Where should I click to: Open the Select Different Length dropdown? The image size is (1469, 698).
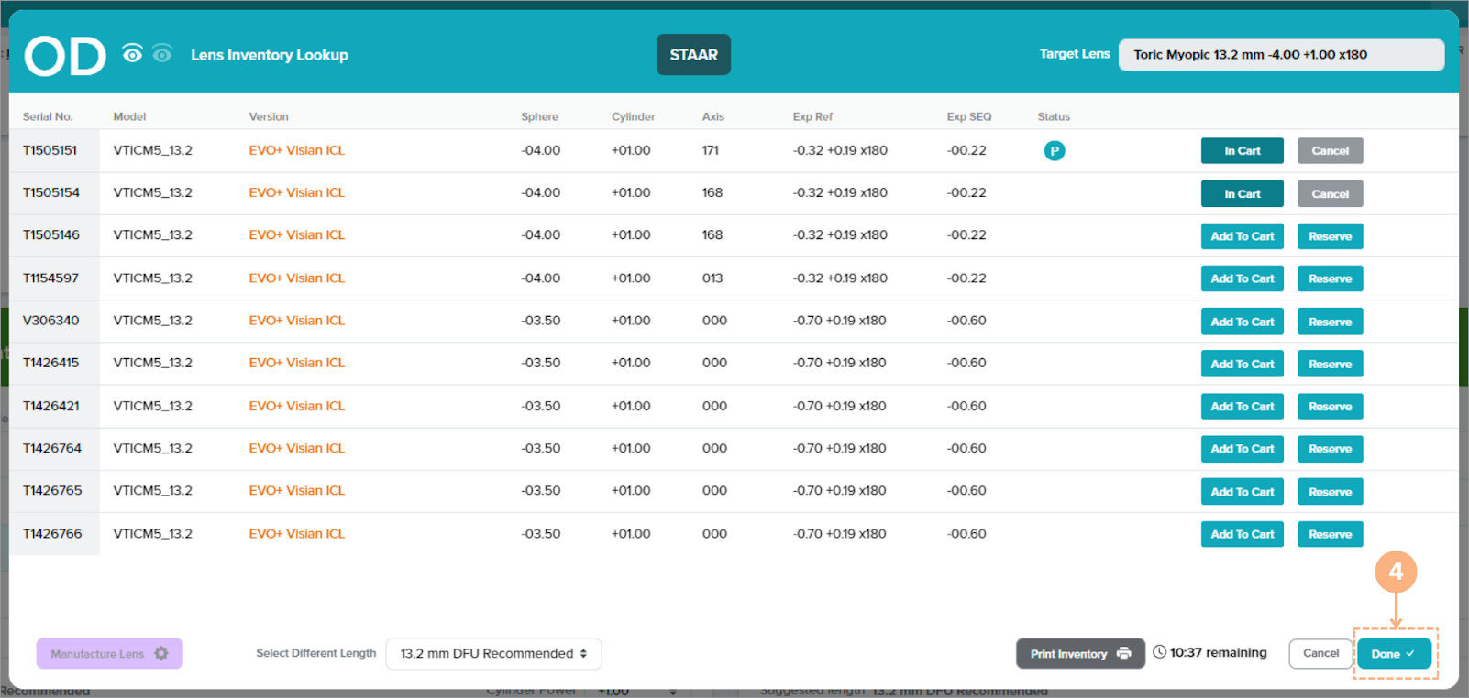point(492,653)
